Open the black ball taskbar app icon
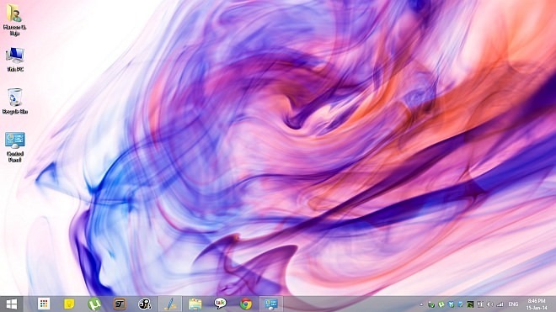The height and width of the screenshot is (312, 556). [x=145, y=304]
